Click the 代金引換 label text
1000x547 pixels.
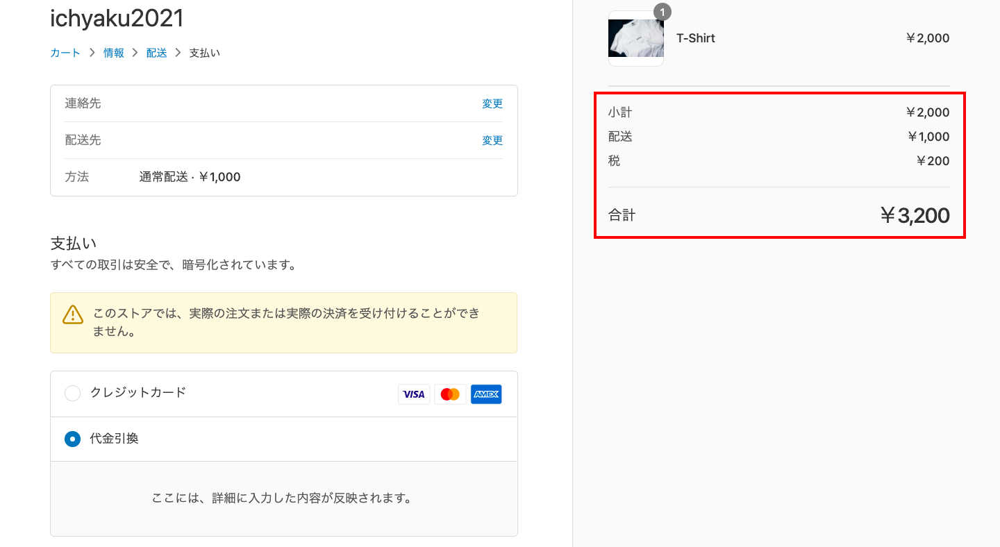(115, 439)
